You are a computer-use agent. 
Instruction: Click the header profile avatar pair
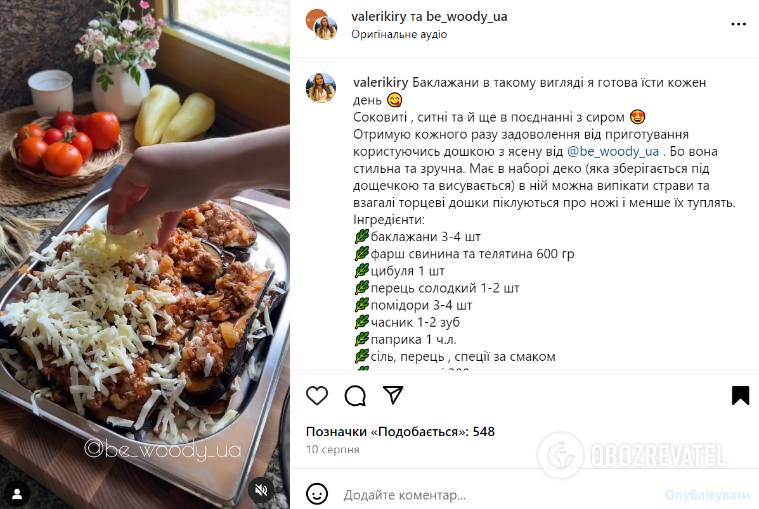click(321, 24)
